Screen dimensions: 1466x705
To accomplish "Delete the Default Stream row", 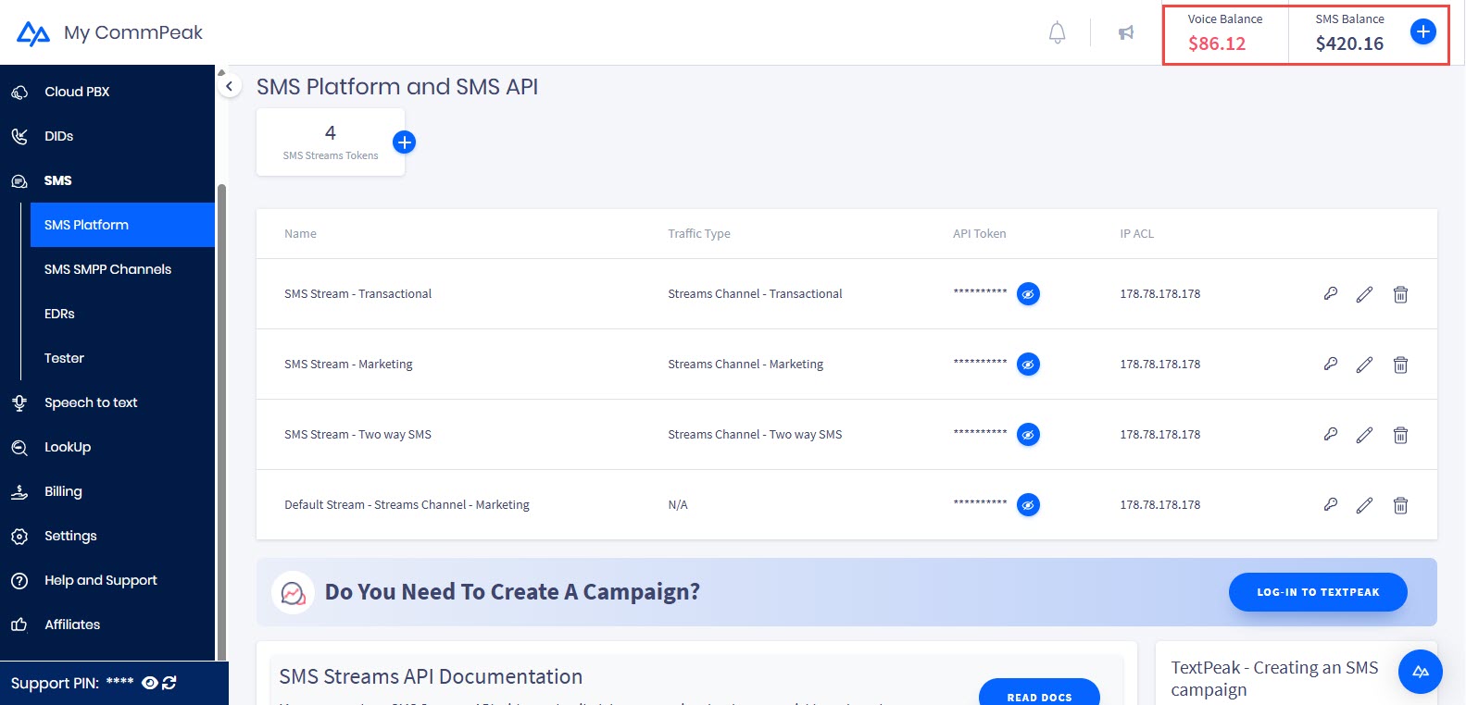I will (x=1400, y=505).
